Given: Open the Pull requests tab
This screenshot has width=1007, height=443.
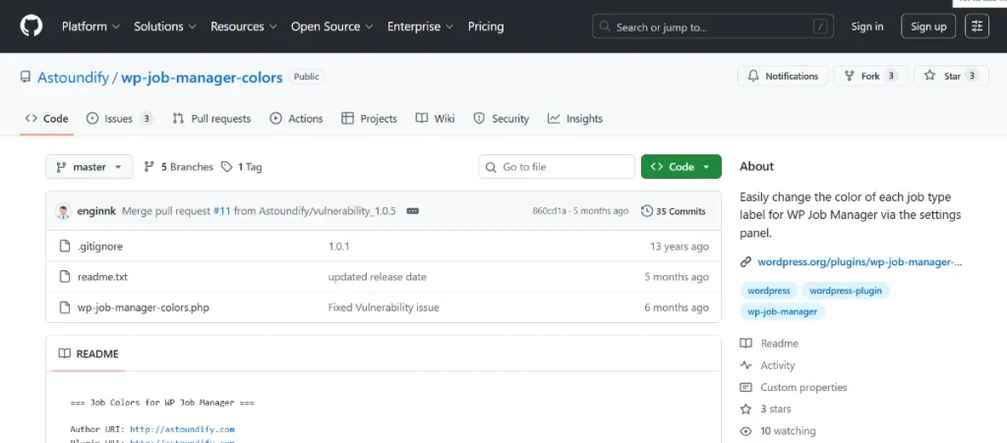Looking at the screenshot, I should pos(211,119).
